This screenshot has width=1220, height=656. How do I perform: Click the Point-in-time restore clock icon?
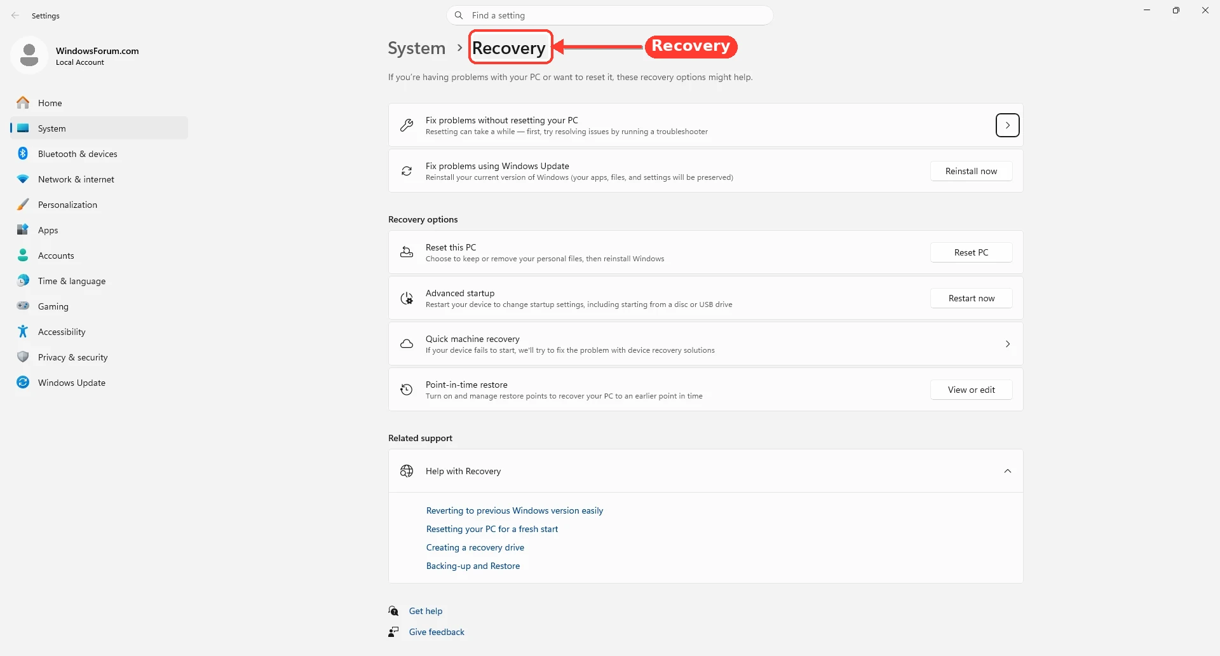click(407, 390)
